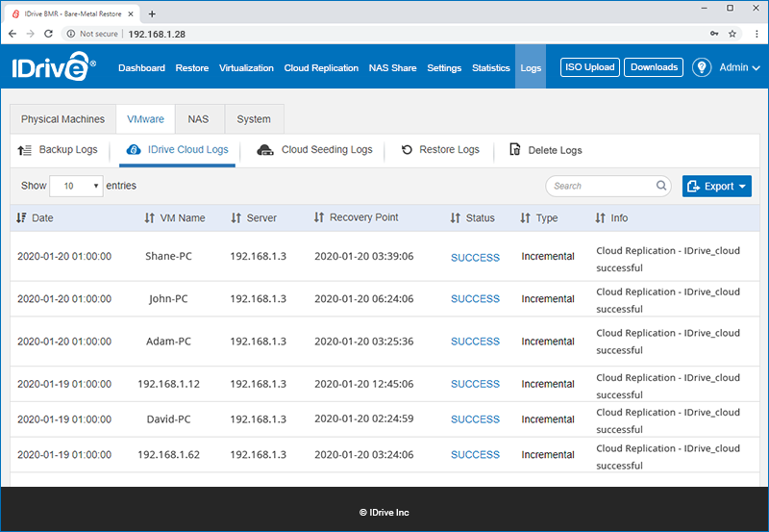Screen dimensions: 769x532
Task: Click VM name 192.168.1.62
Action: (169, 455)
